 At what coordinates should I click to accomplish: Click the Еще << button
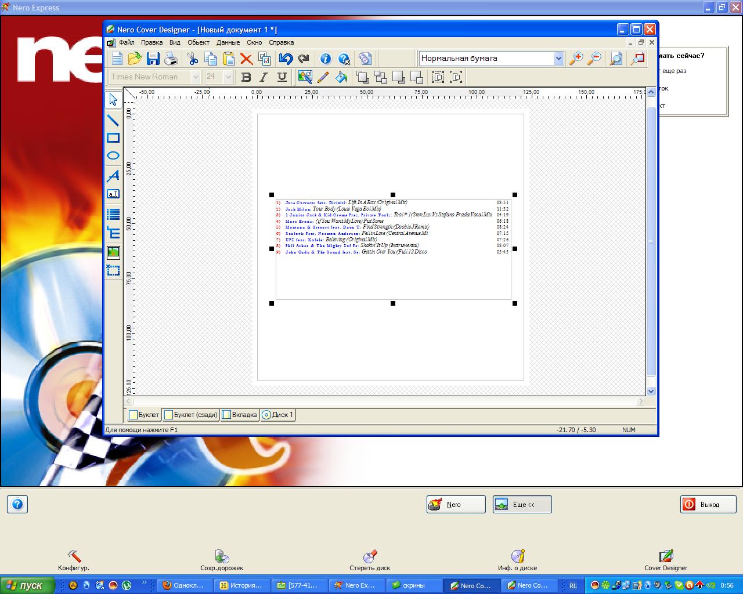pos(522,505)
